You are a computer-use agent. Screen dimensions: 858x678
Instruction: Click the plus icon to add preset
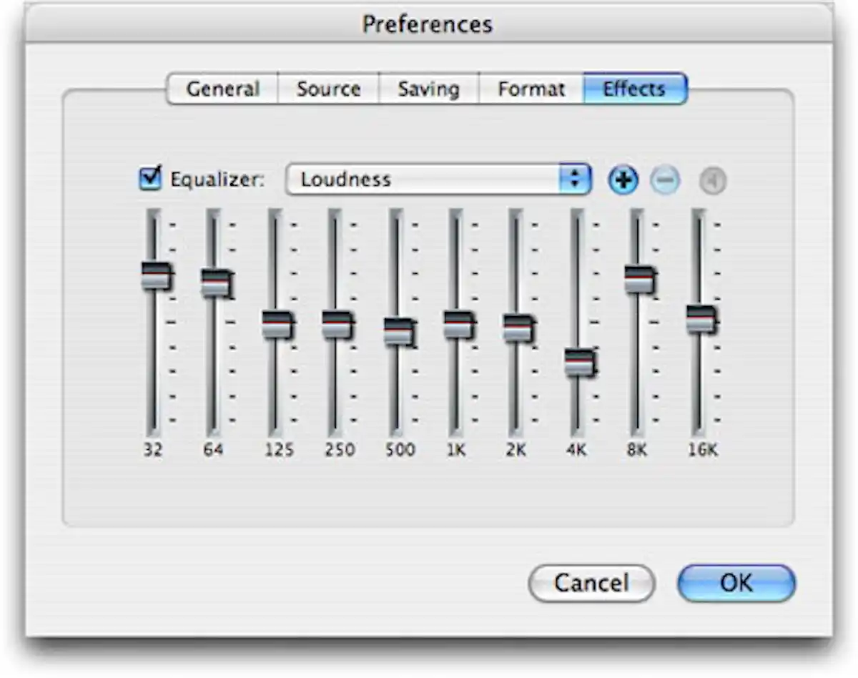tap(623, 181)
